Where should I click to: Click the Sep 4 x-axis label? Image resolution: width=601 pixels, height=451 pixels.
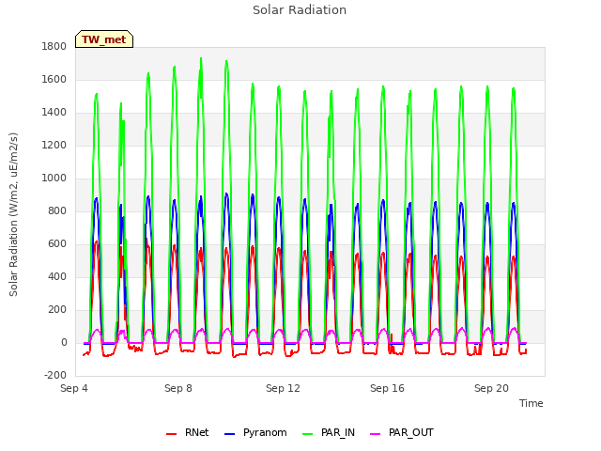click(x=74, y=388)
